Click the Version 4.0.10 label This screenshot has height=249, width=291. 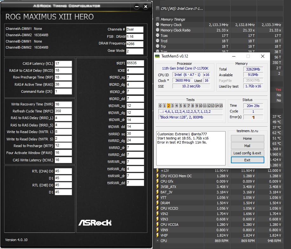click(16, 240)
